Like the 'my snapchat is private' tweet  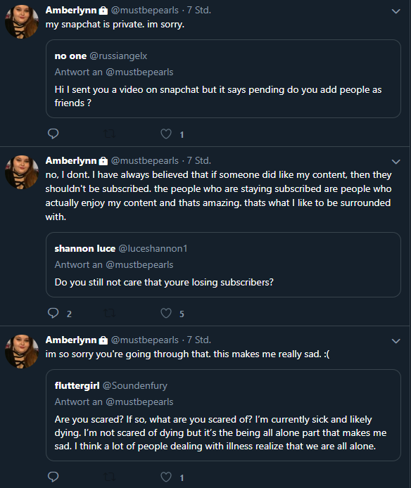[166, 134]
